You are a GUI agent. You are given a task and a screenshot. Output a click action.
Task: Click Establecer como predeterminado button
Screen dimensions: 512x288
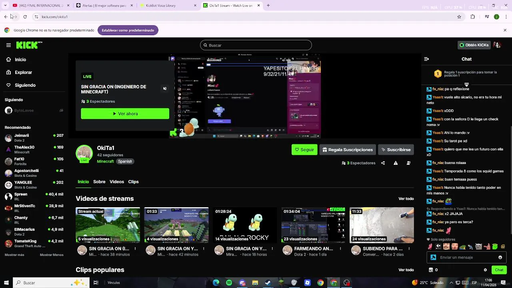tap(128, 30)
